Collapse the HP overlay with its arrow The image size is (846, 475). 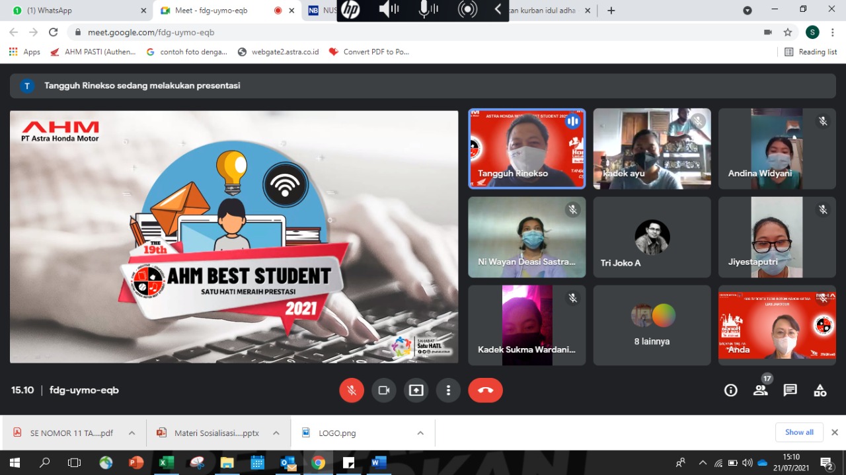click(498, 10)
